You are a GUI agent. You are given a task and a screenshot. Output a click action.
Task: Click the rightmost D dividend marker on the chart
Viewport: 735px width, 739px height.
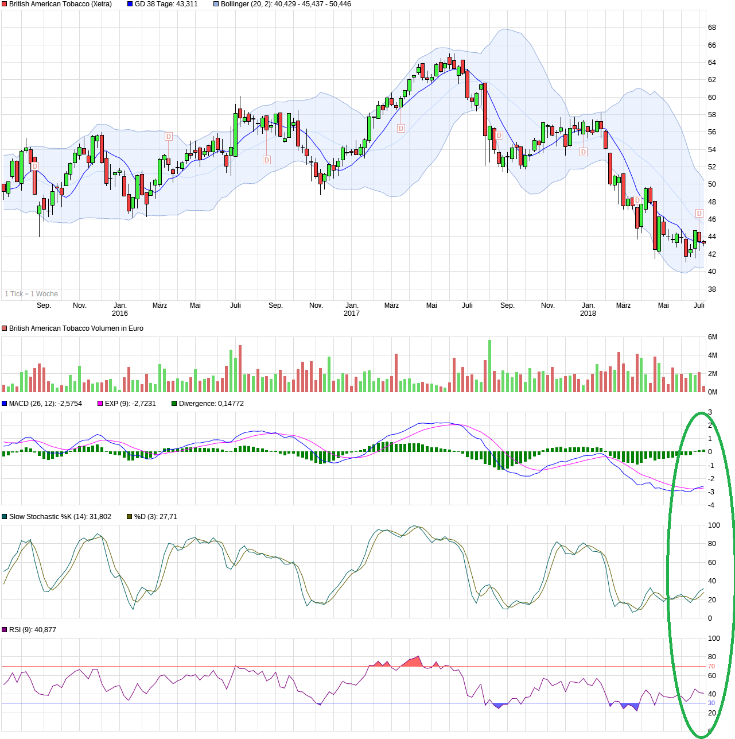698,214
